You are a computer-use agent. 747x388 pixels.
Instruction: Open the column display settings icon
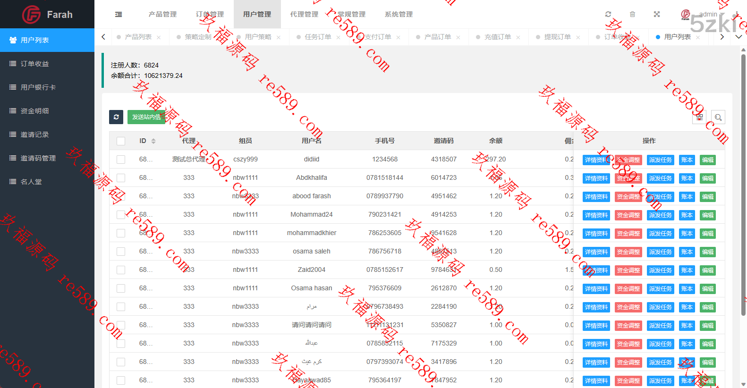point(699,117)
